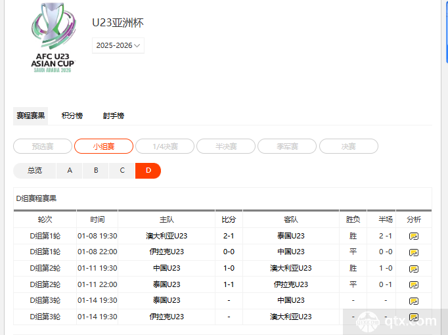Click half-time score 2 -1 of 澳大利亚U23 match
Screen dimensions: 448x335
[386, 236]
